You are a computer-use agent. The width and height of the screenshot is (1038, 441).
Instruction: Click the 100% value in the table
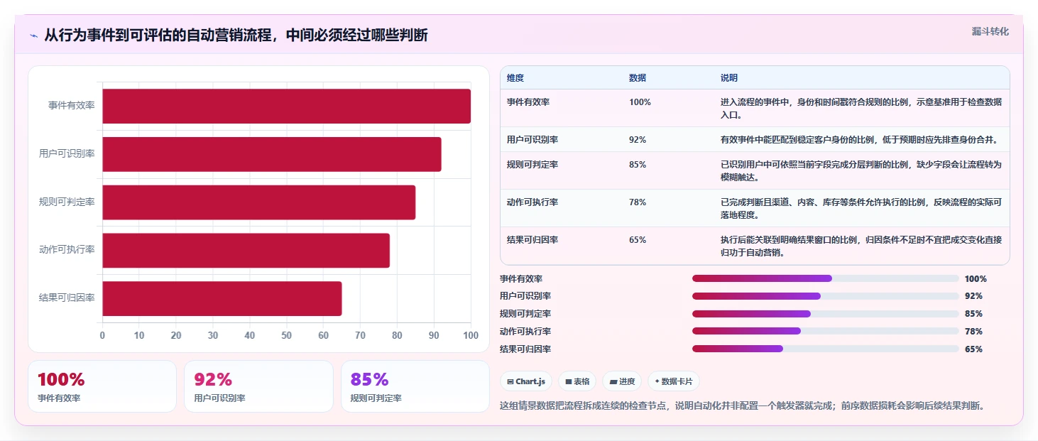640,102
